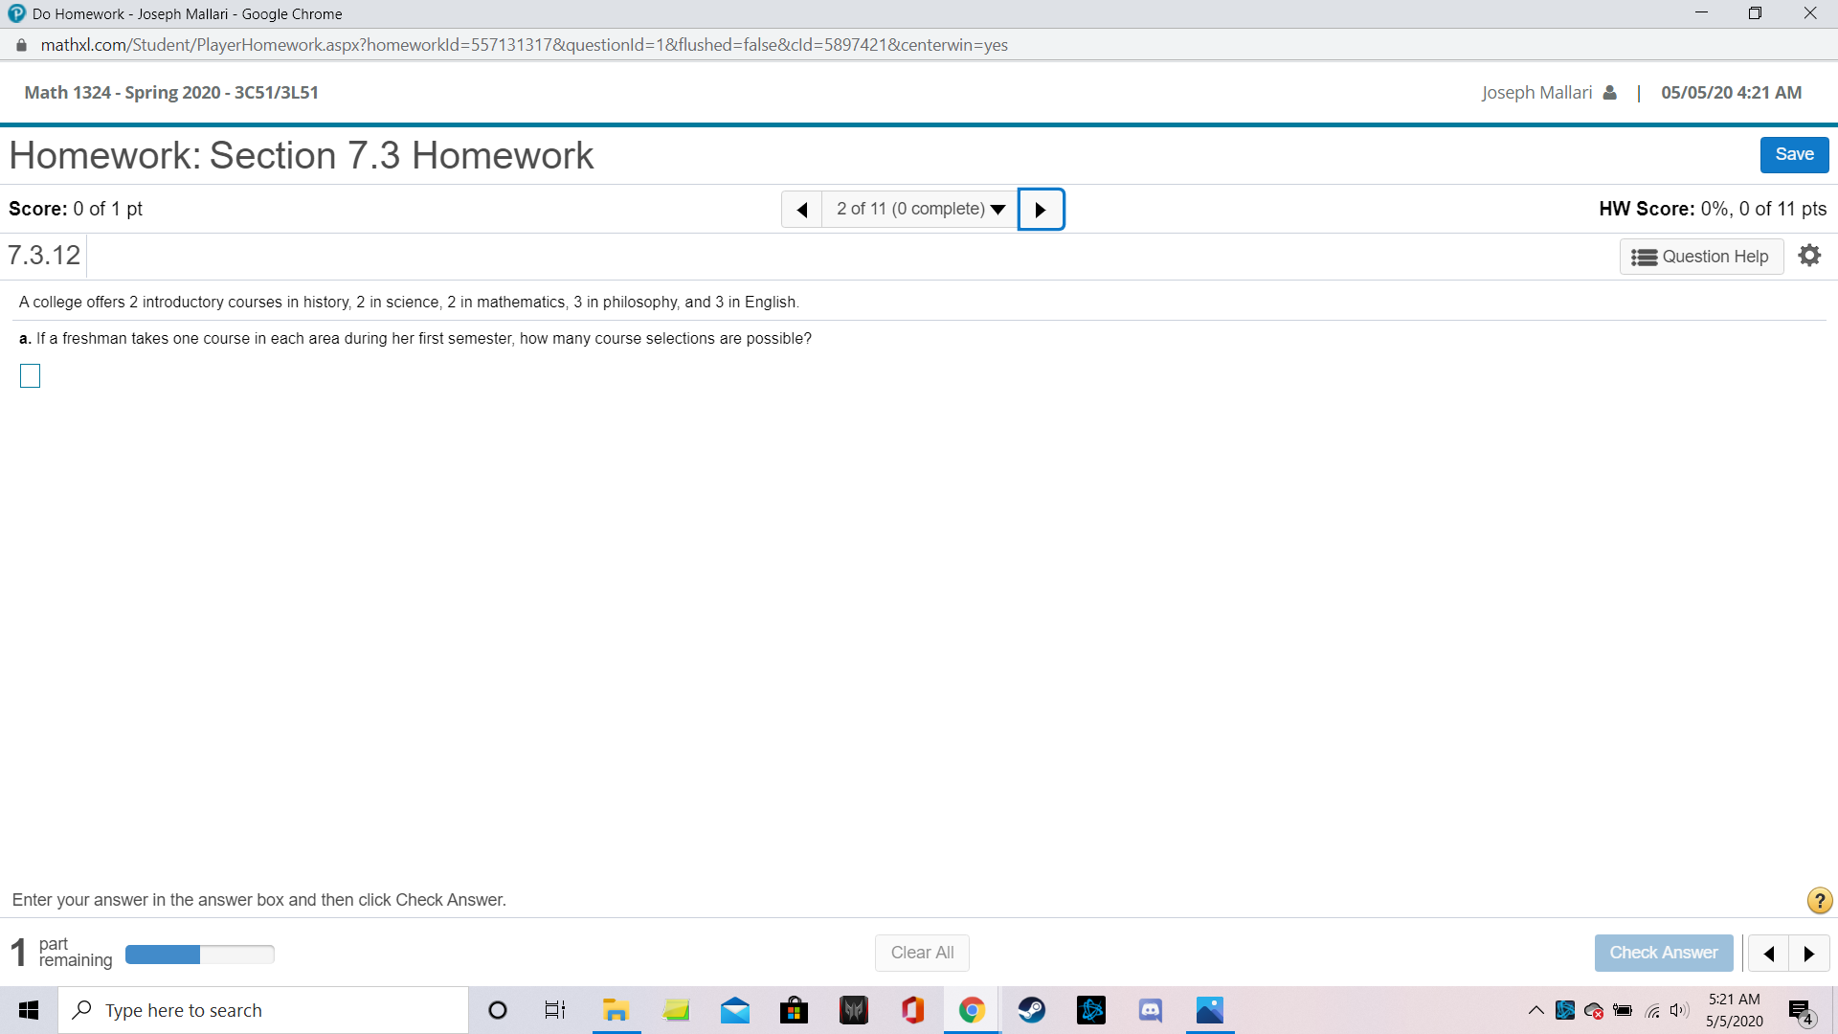Click inside the answer input box
This screenshot has height=1034, width=1838.
[x=30, y=375]
